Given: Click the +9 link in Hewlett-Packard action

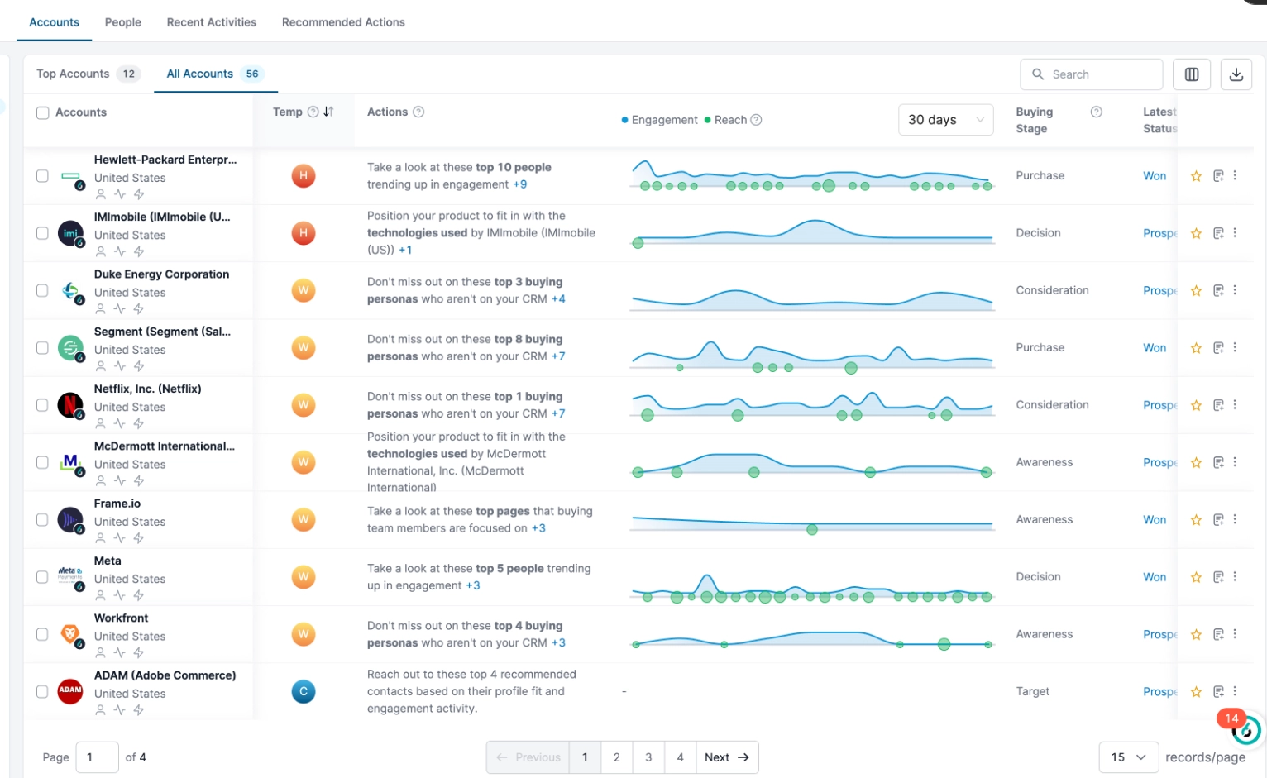Looking at the screenshot, I should (519, 184).
